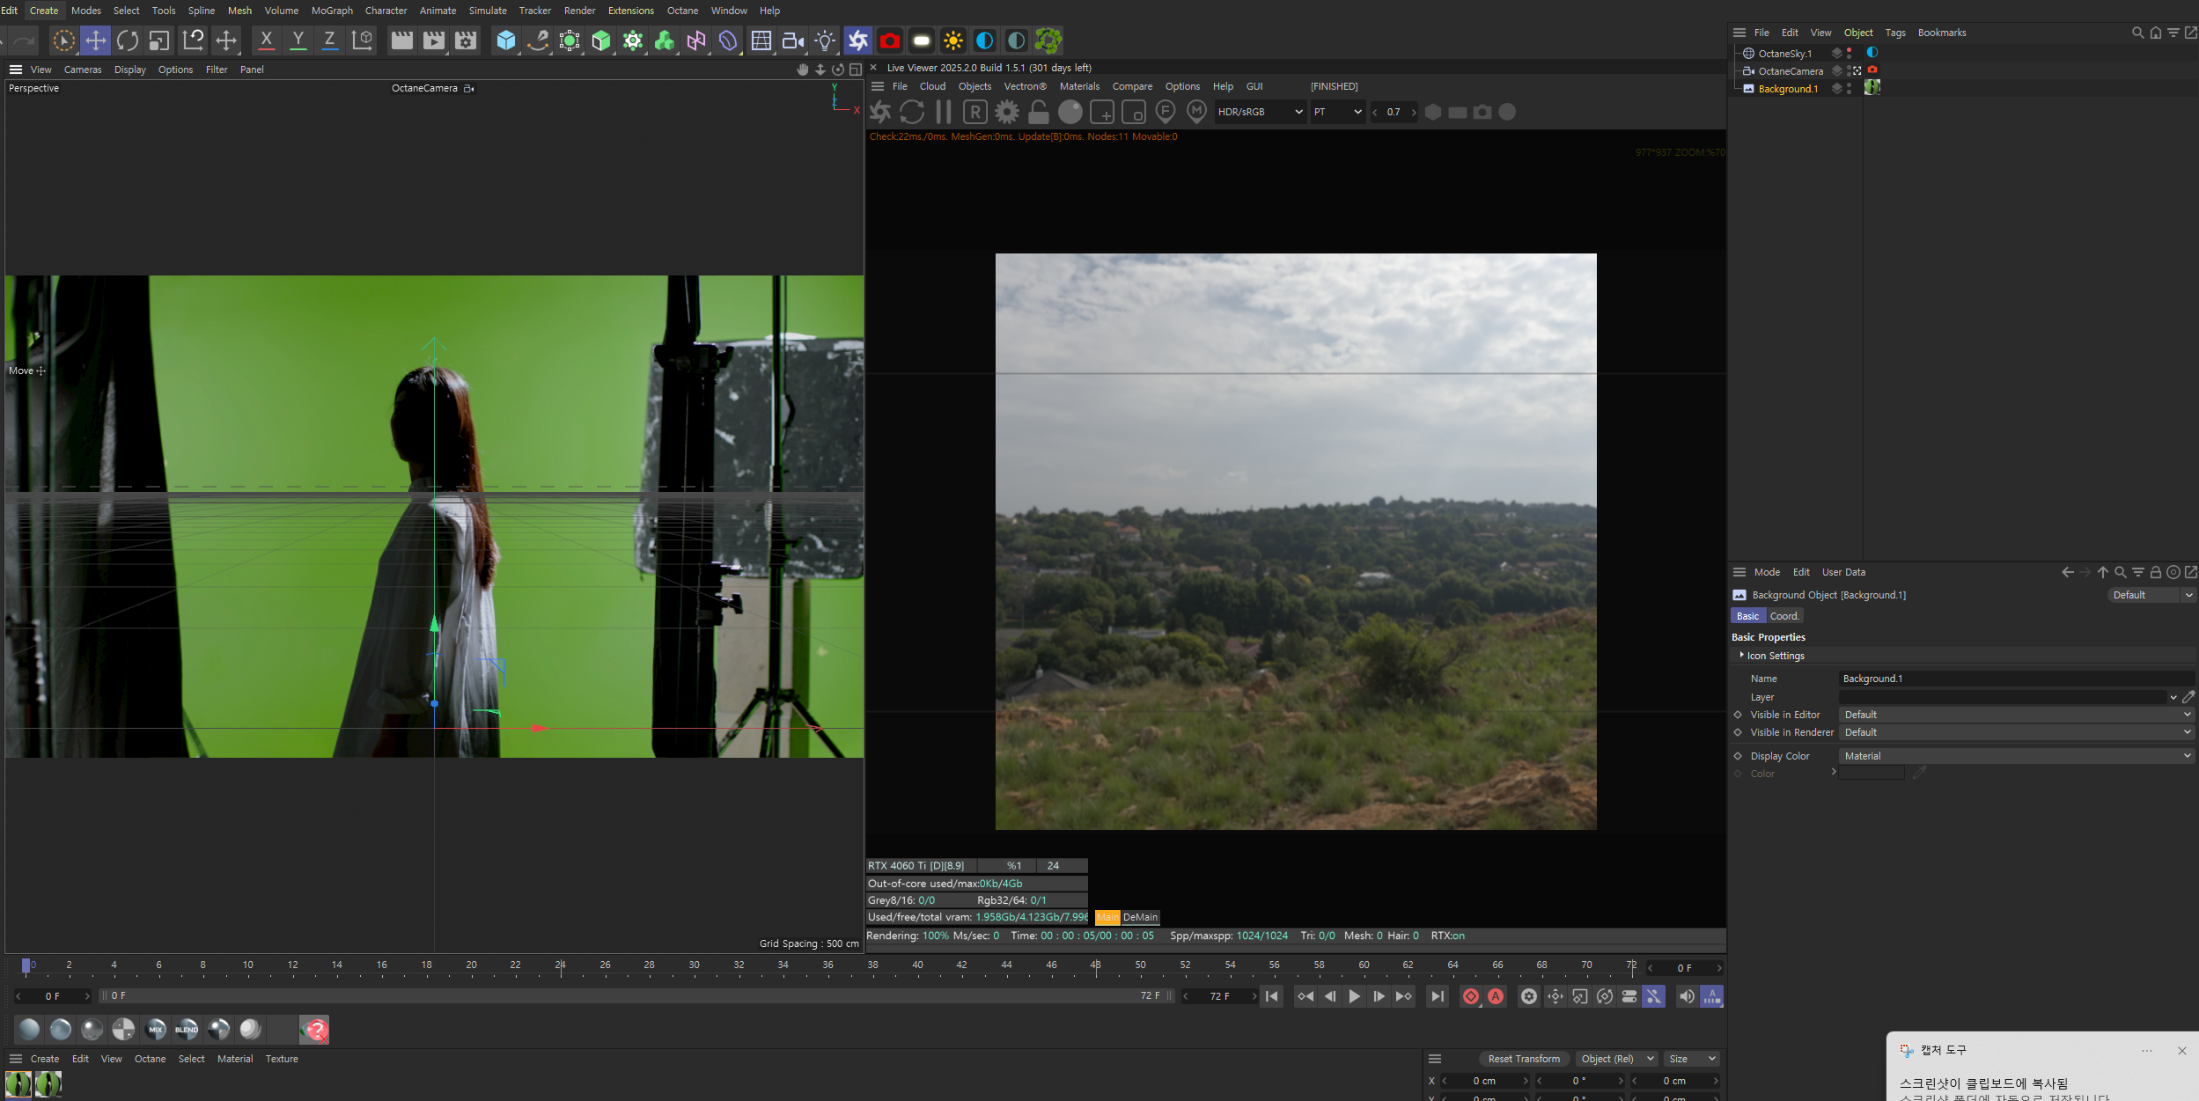Open Live Viewer settings gear icon
Viewport: 2199px width, 1101px height.
[x=1007, y=112]
